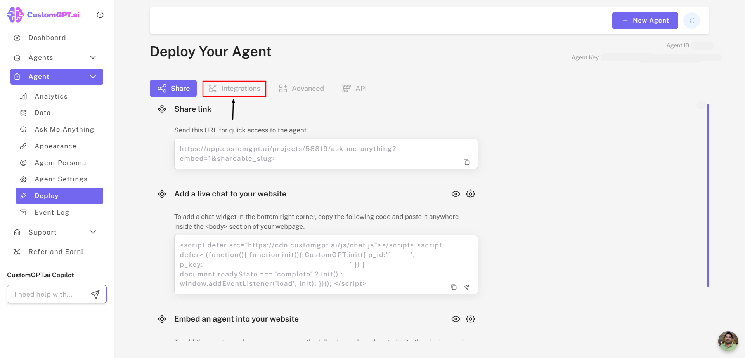745x358 pixels.
Task: Click the Refer and Earn icon
Action: (17, 252)
